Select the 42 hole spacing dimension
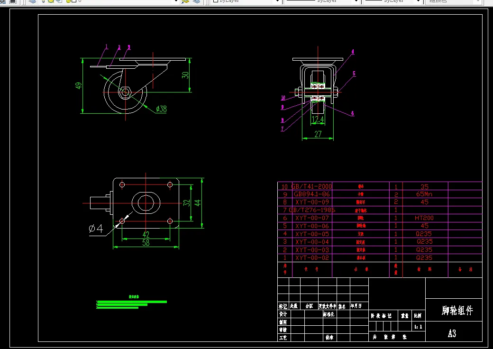Image resolution: width=493 pixels, height=349 pixels. click(x=146, y=235)
